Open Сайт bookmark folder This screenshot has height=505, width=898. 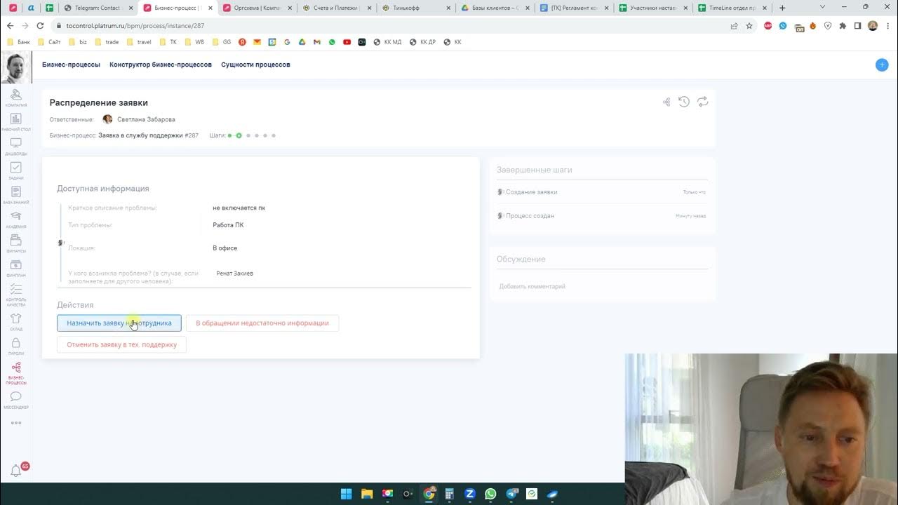pyautogui.click(x=49, y=42)
